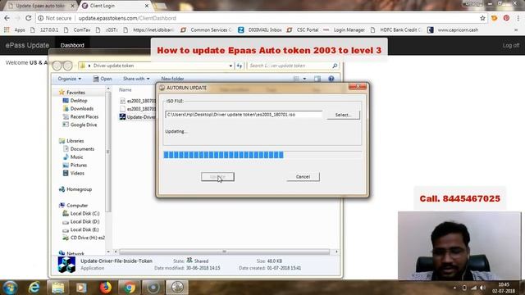Open Chrome from taskbar
The width and height of the screenshot is (525, 295).
click(x=129, y=288)
